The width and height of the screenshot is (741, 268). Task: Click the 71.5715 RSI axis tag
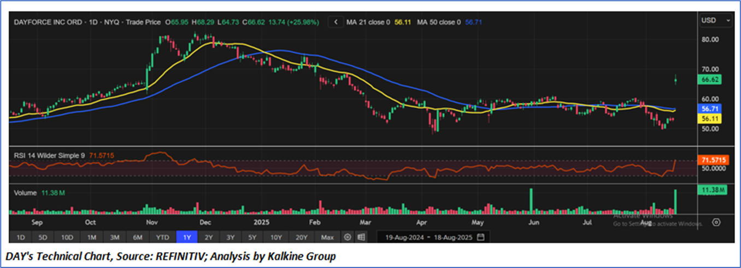click(714, 160)
